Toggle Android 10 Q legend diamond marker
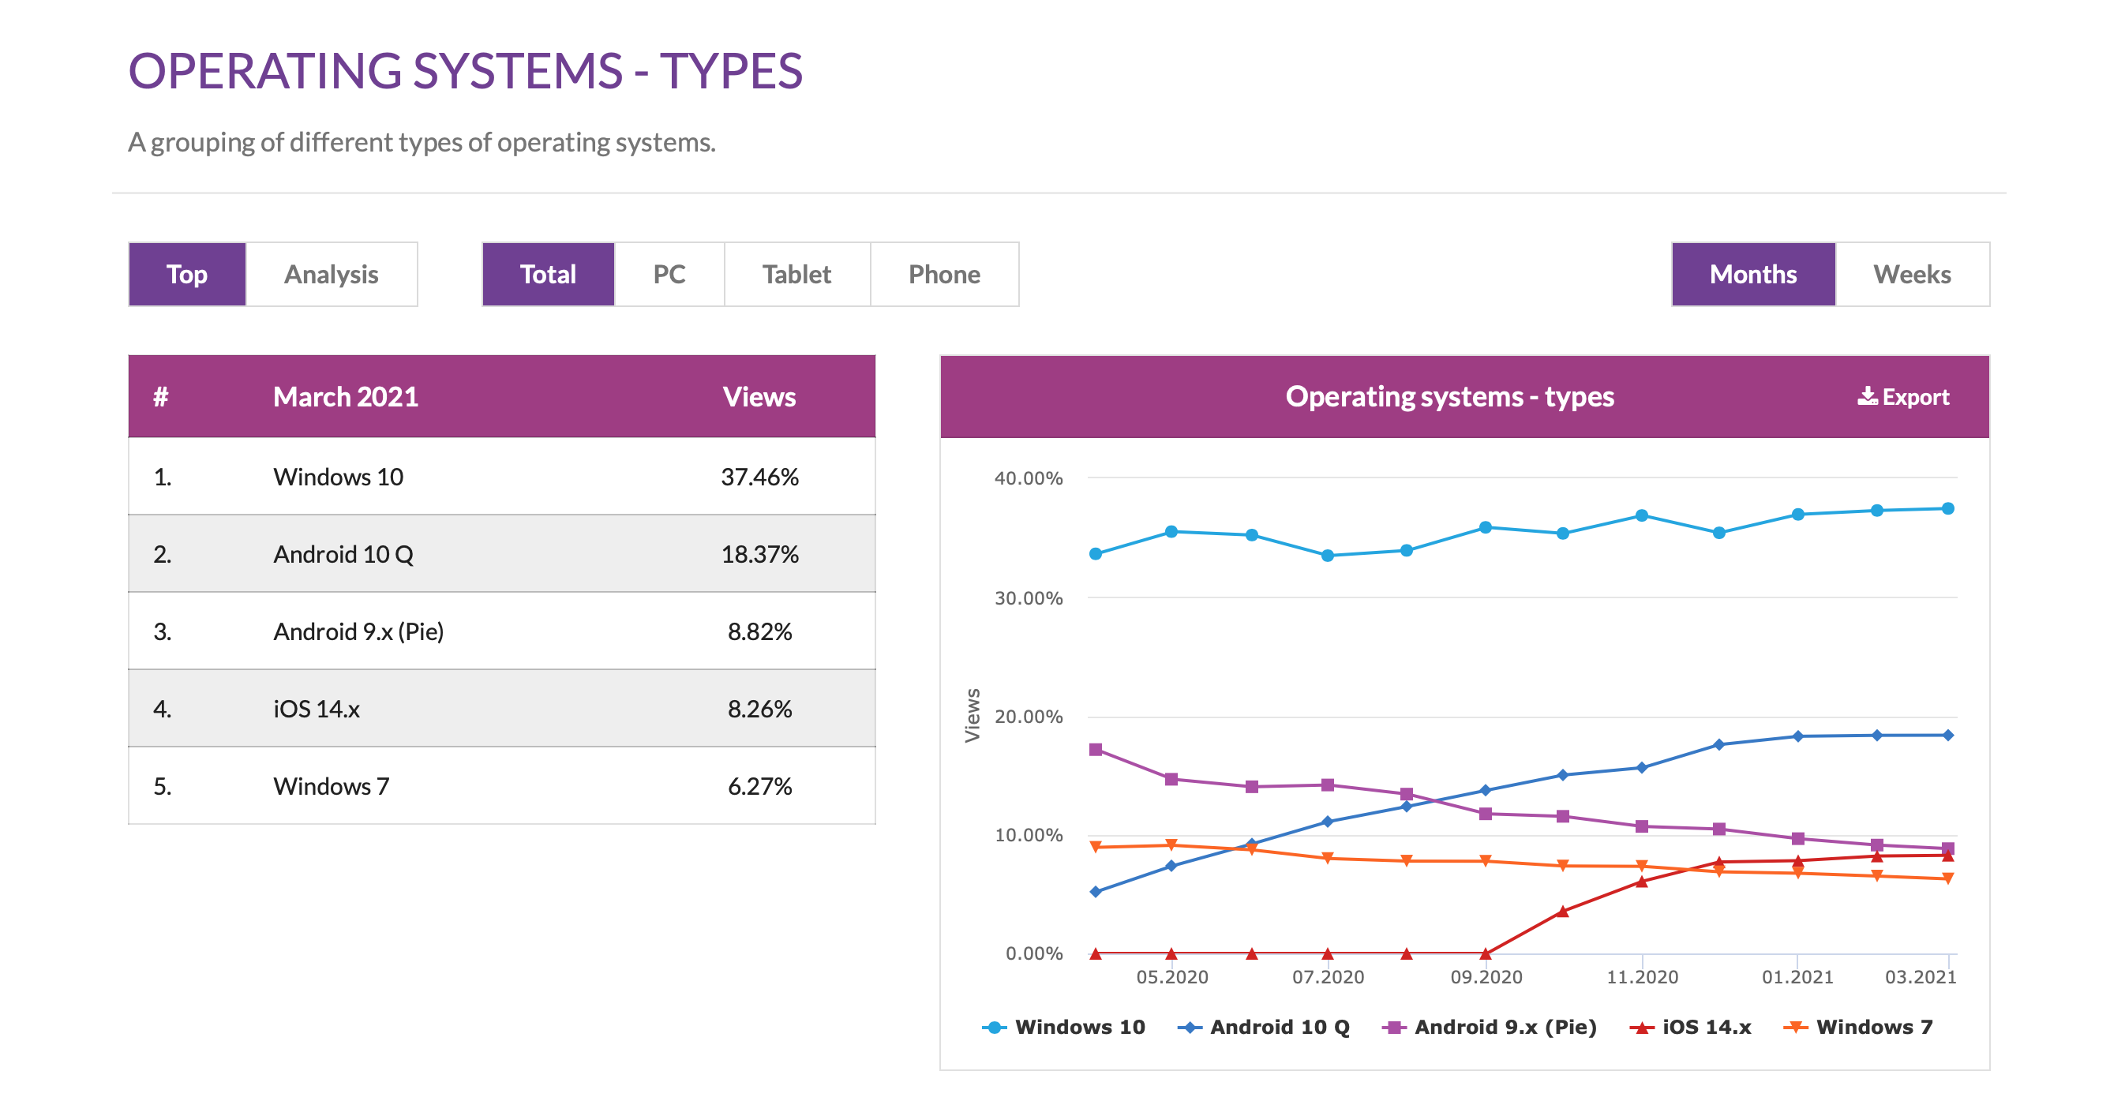The image size is (2125, 1116). point(1190,1028)
